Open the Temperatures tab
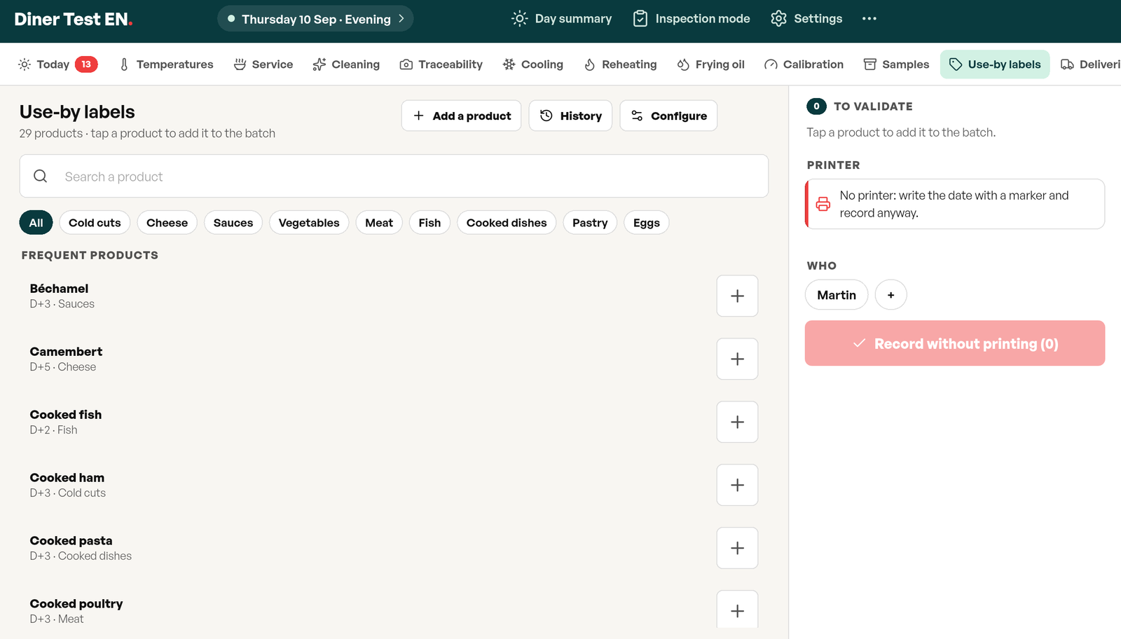Screen dimensions: 1121x639 [x=166, y=64]
